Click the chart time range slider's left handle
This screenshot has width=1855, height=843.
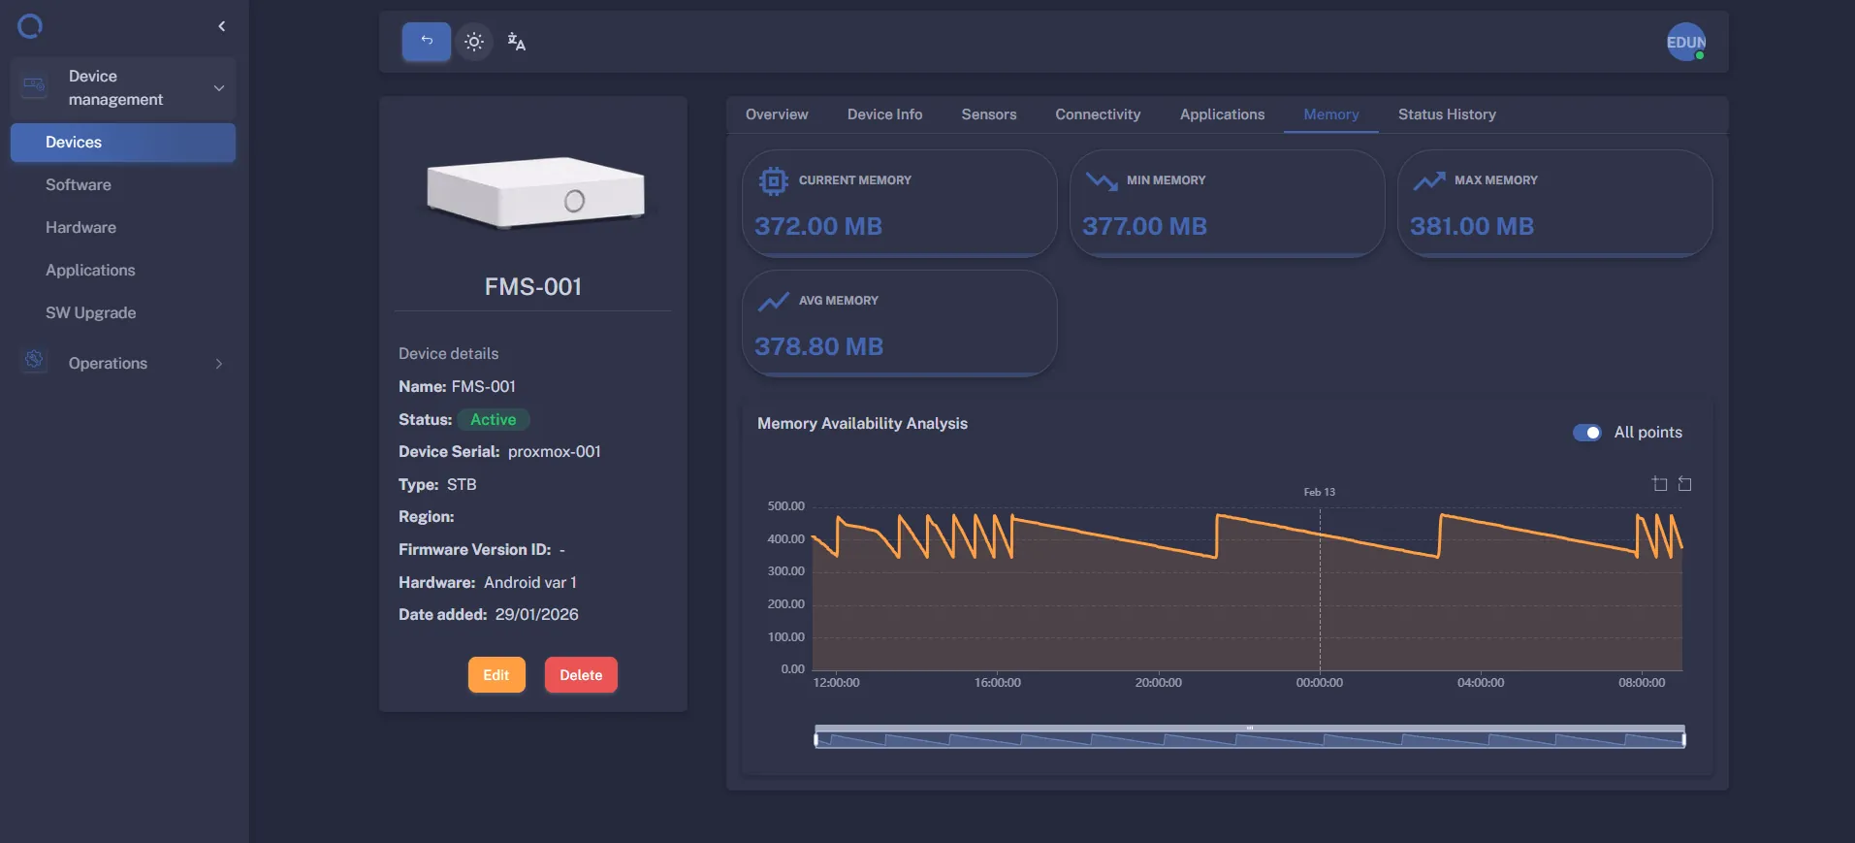816,739
